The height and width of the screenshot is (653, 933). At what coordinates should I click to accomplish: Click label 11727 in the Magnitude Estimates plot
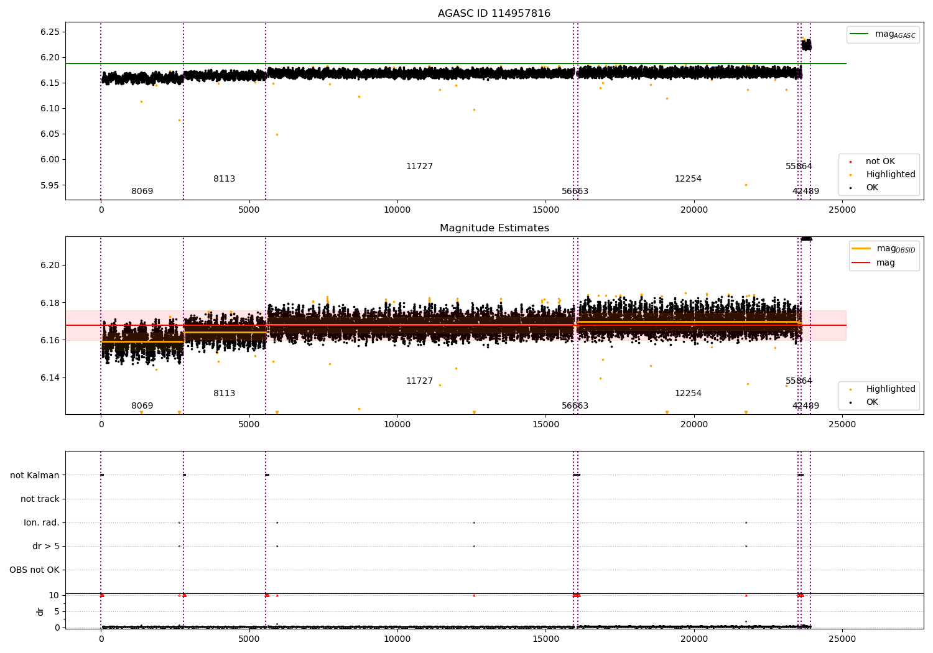[419, 381]
